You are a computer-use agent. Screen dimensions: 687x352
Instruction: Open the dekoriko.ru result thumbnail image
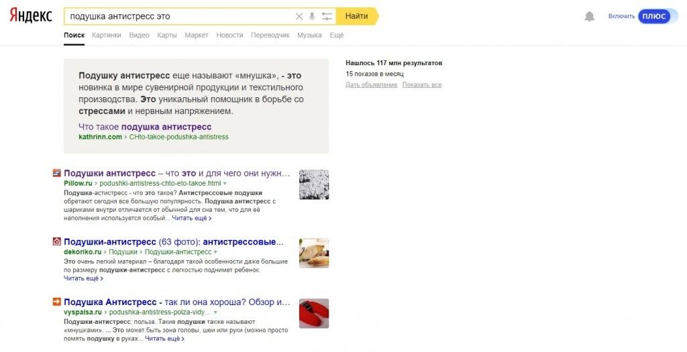point(314,253)
